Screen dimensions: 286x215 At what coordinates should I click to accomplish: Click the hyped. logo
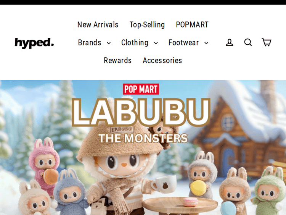34,43
